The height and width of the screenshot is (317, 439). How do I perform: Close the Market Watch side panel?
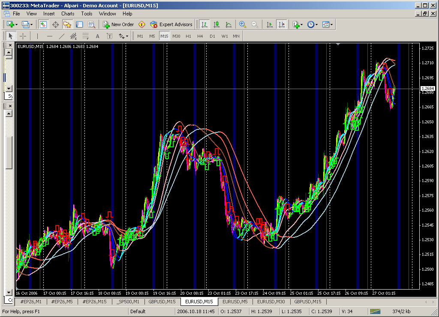tap(10, 45)
